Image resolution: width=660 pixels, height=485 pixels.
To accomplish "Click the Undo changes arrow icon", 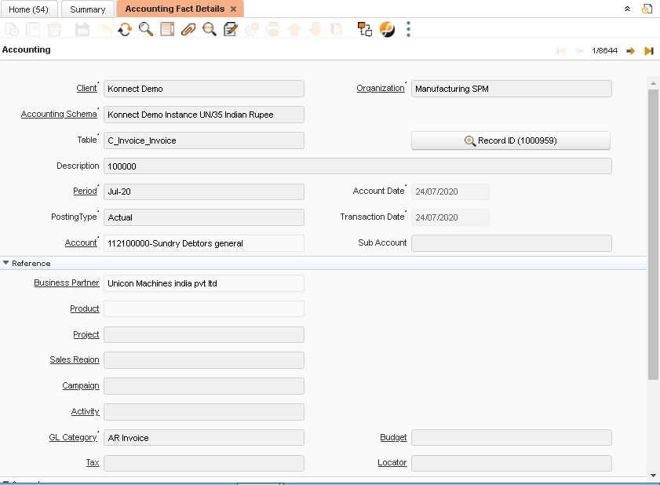I will 104,30.
